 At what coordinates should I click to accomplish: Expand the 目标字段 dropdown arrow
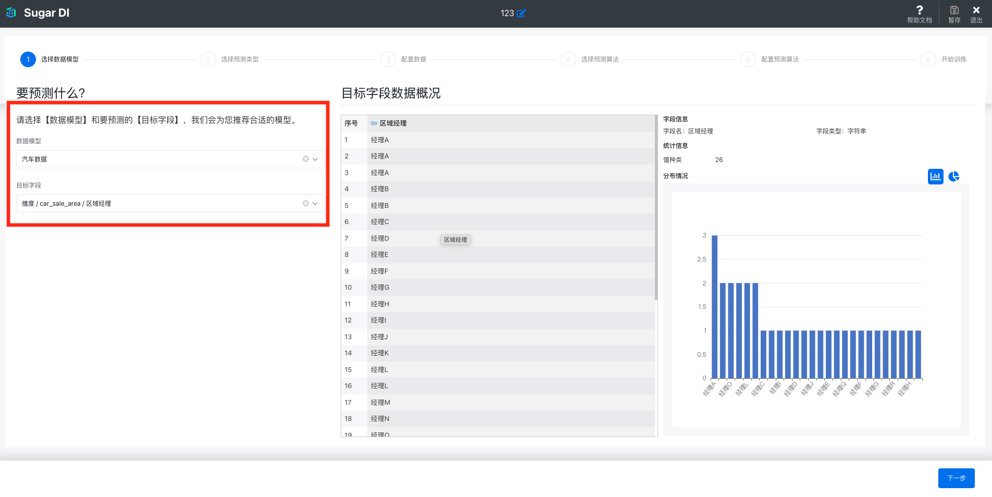click(315, 204)
